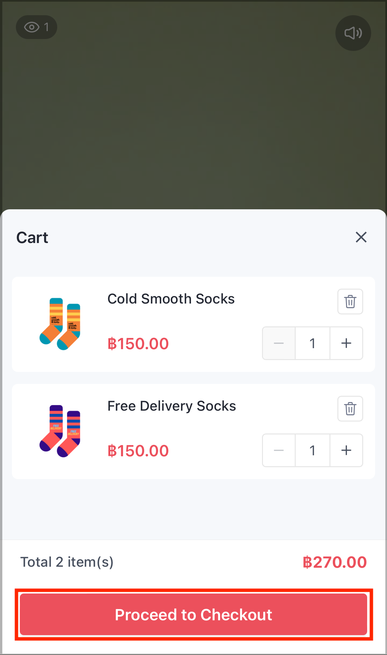The image size is (387, 655).
Task: Open the Free Delivery Socks product image
Action: coord(60,431)
